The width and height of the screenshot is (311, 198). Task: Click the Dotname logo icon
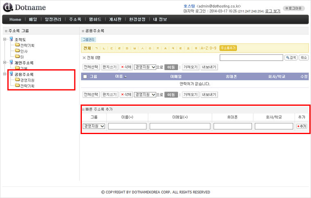click(x=8, y=7)
